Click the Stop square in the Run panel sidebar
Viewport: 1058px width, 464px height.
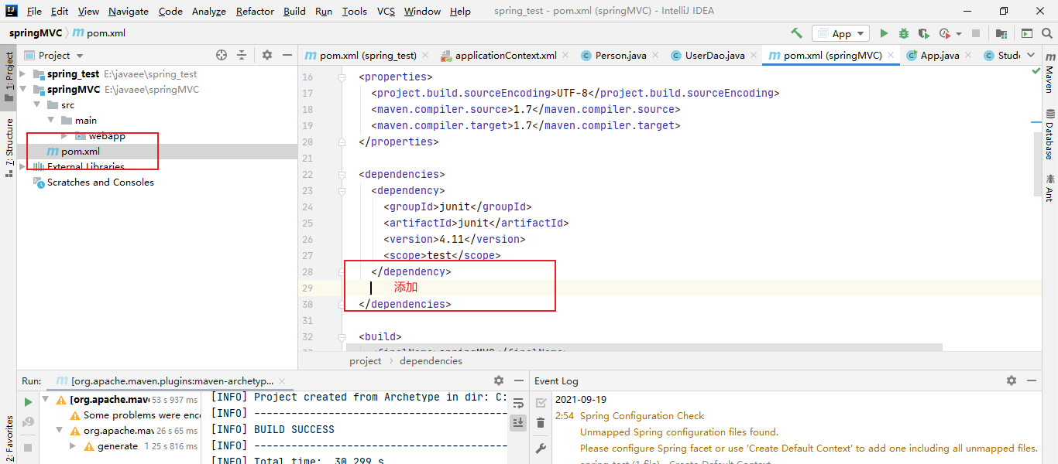pyautogui.click(x=29, y=447)
